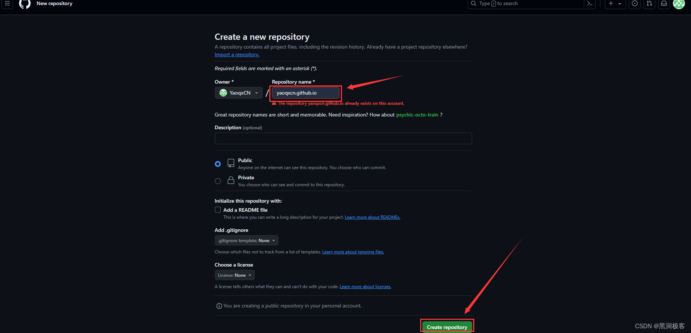Open Learn more about ignoring files link

(353, 252)
